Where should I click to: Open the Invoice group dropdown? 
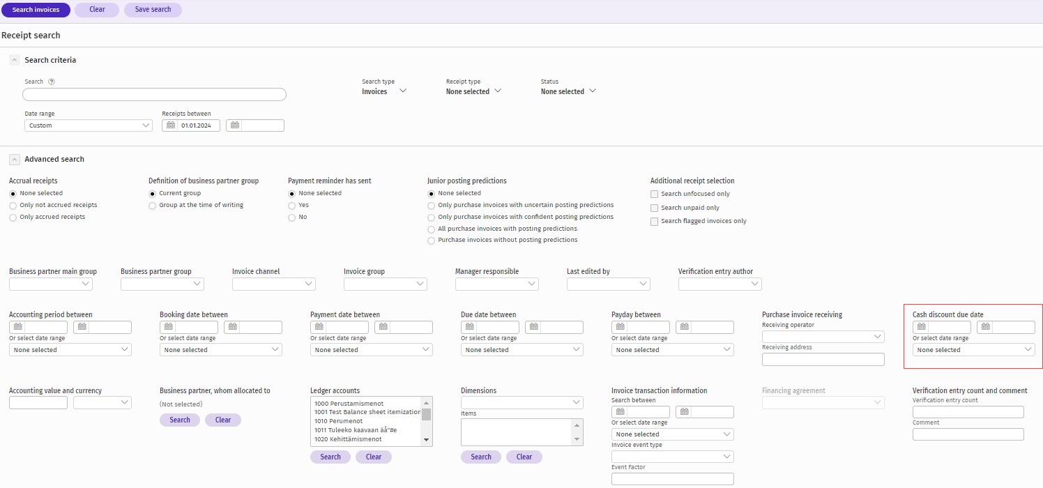(x=386, y=284)
